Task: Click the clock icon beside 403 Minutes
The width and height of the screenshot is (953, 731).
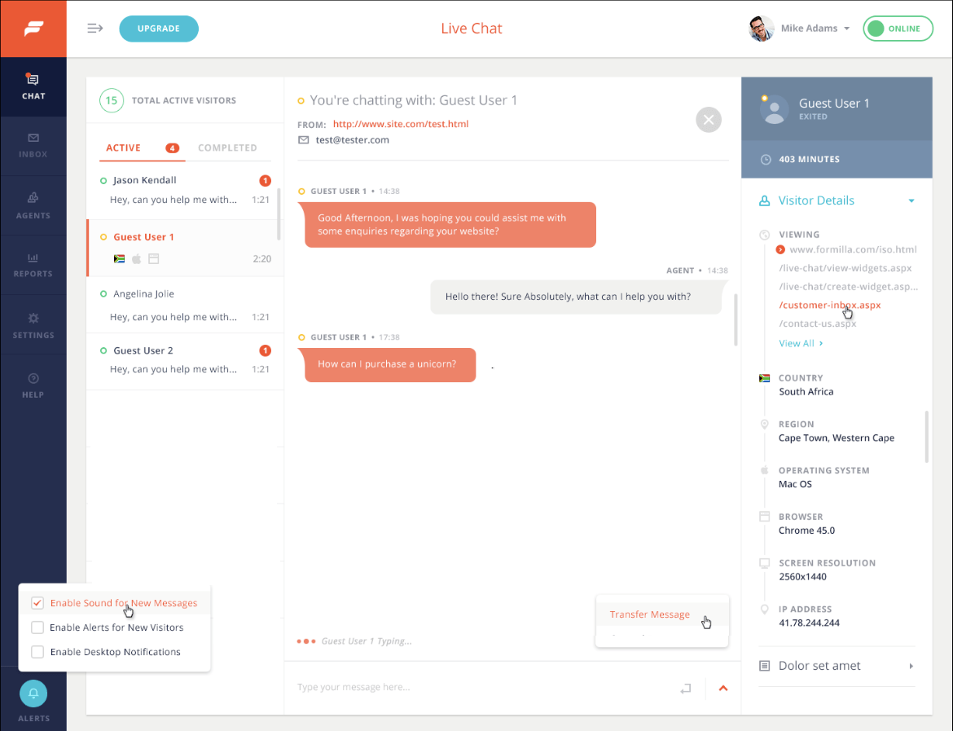Action: (x=766, y=160)
